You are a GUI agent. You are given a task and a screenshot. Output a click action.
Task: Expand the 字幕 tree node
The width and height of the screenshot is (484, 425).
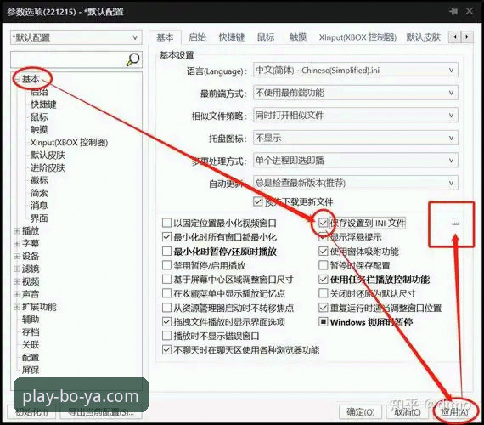pyautogui.click(x=17, y=244)
